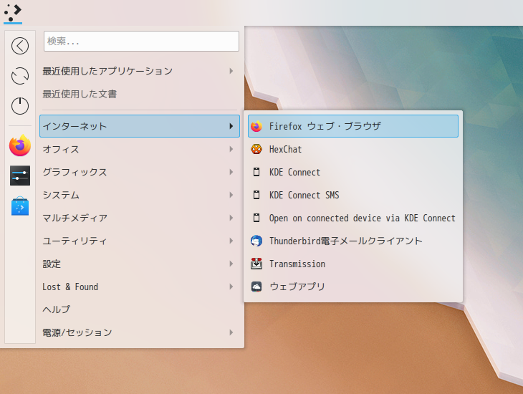Open the グラフィックス category
The image size is (523, 394).
coord(140,172)
